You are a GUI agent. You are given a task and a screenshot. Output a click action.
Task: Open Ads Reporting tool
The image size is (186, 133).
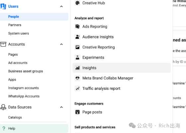tap(95, 26)
